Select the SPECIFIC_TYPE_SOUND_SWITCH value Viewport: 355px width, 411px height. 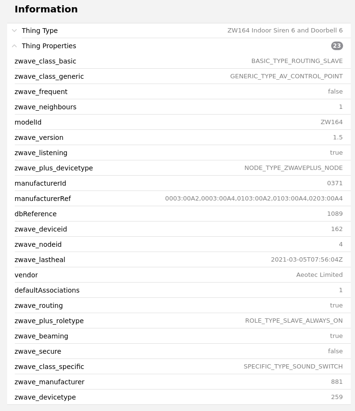(x=293, y=367)
